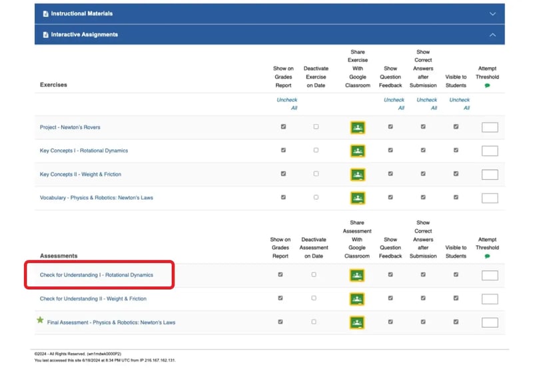This screenshot has height=379, width=533.
Task: Click Attempt Threshold field for Final Assessment
Action: coord(490,322)
